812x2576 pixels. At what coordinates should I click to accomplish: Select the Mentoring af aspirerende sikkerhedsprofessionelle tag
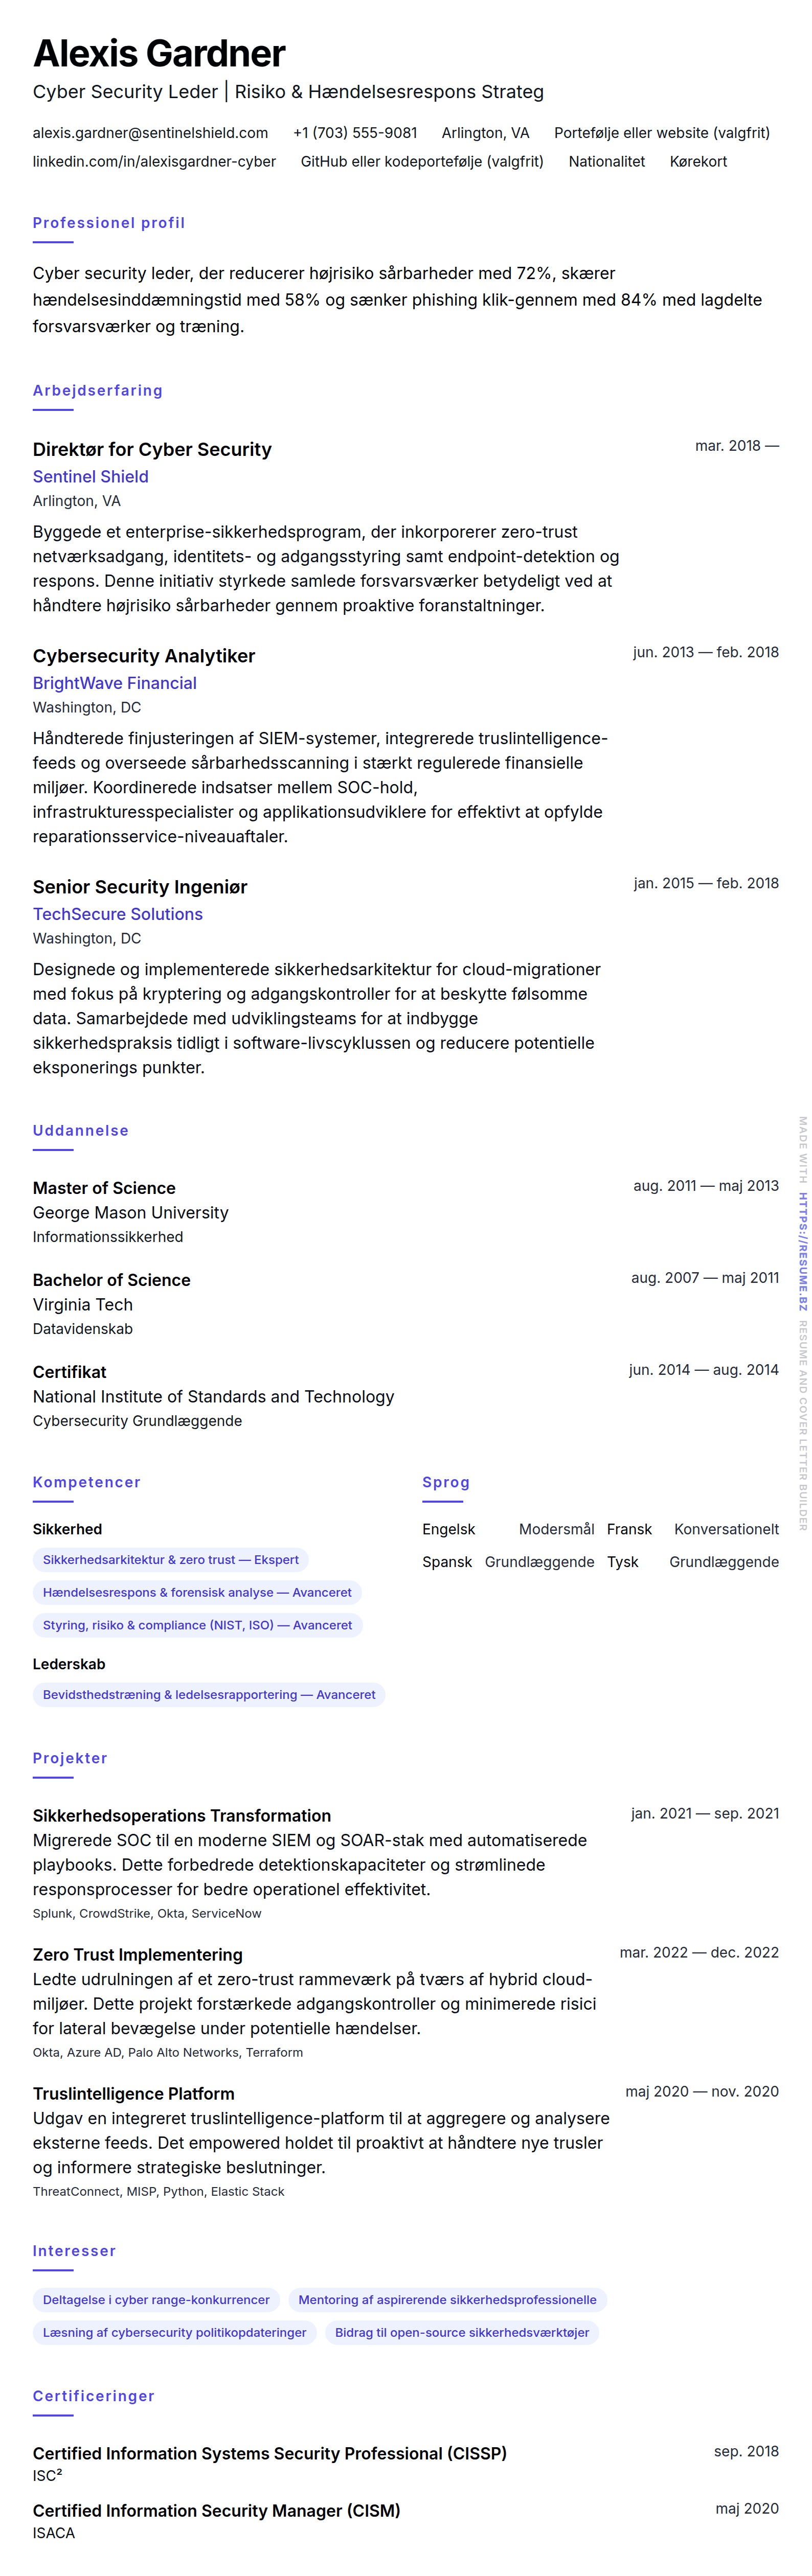point(447,2300)
